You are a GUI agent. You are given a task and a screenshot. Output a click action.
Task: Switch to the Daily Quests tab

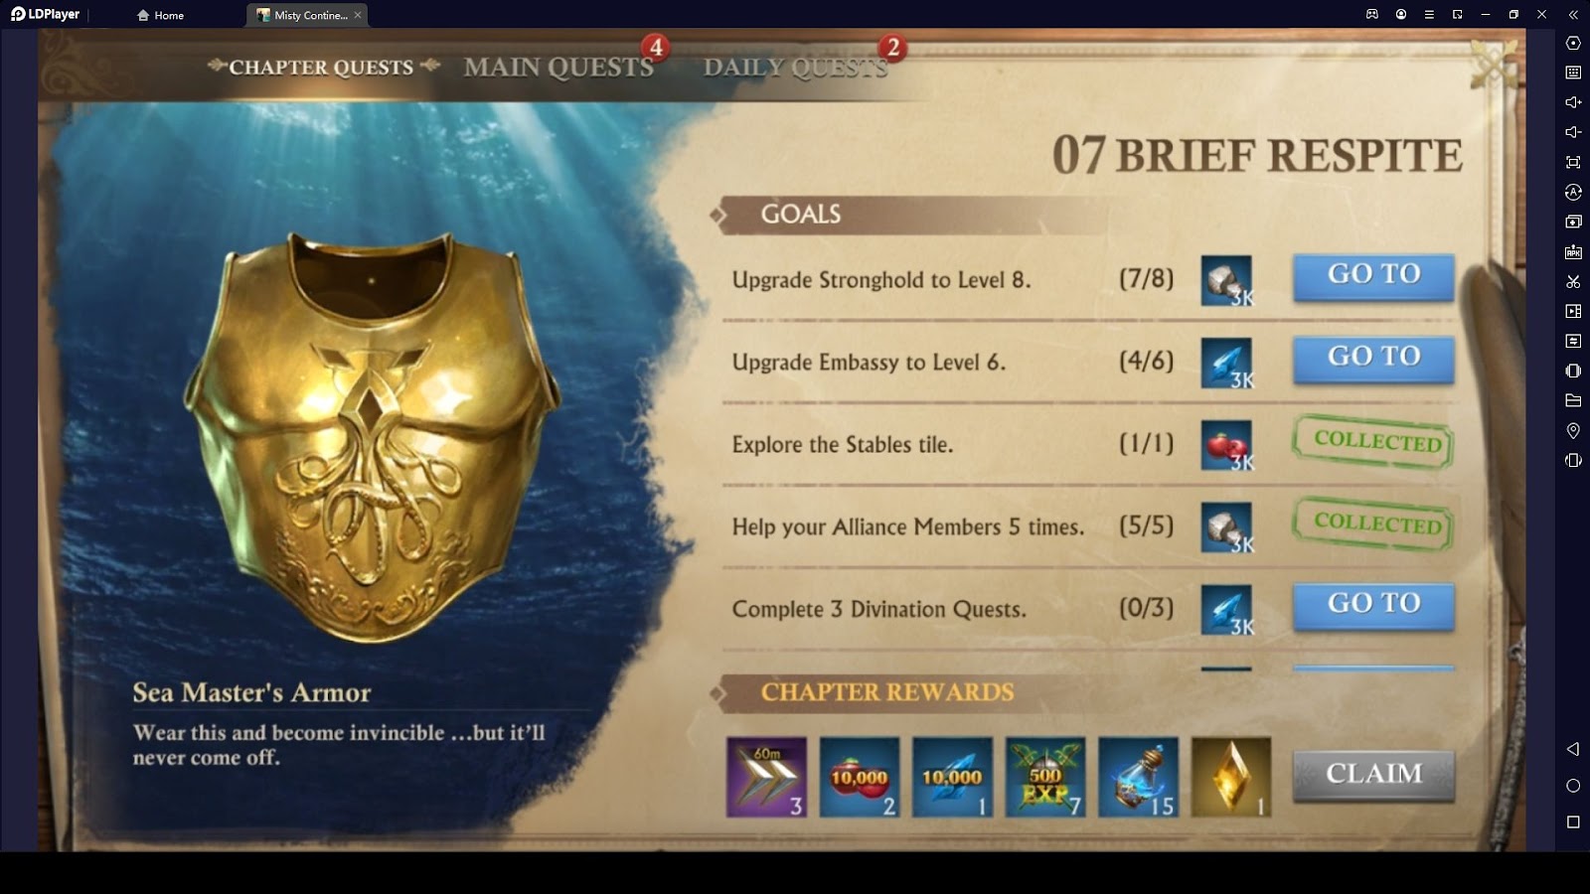(x=796, y=67)
